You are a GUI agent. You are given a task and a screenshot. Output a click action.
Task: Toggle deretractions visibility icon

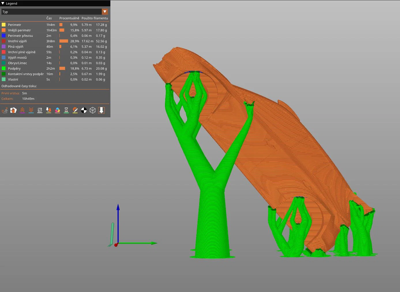[x=31, y=110]
